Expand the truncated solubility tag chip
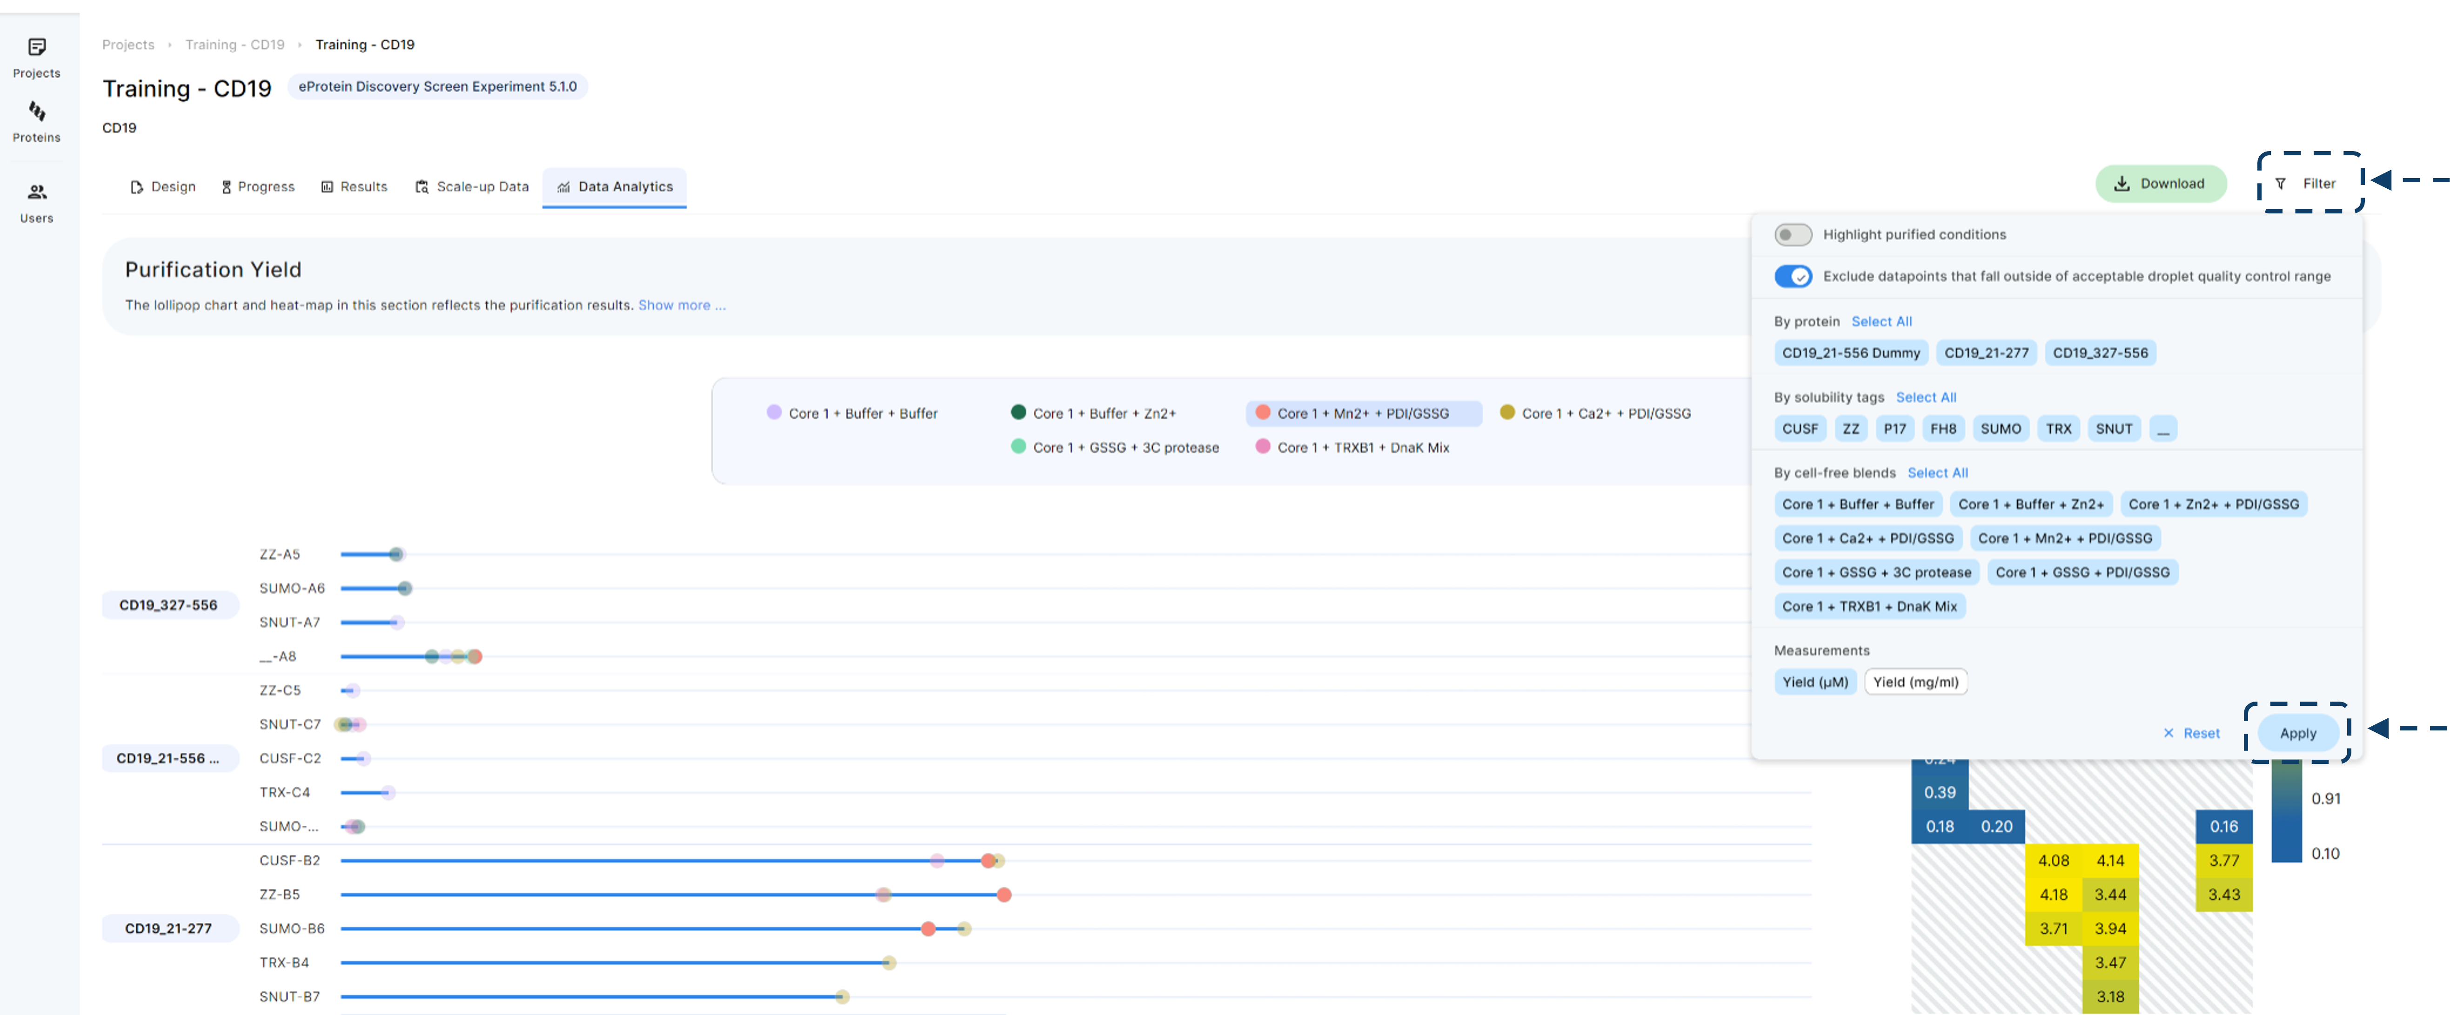 click(x=2163, y=429)
